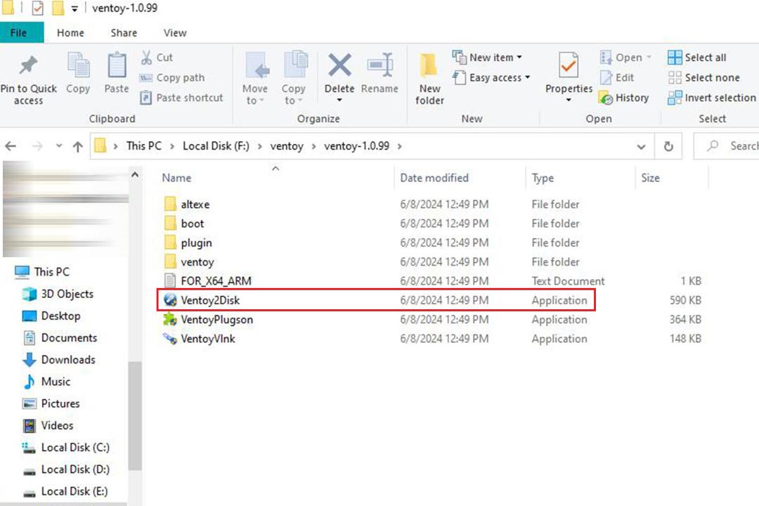
Task: Open the Recent locations dropdown
Action: (58, 145)
